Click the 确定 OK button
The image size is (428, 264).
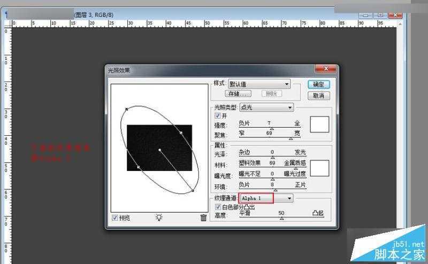click(x=318, y=84)
